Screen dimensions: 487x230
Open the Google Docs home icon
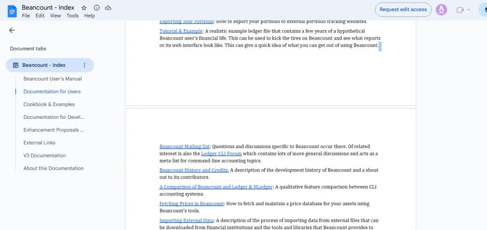pos(12,11)
